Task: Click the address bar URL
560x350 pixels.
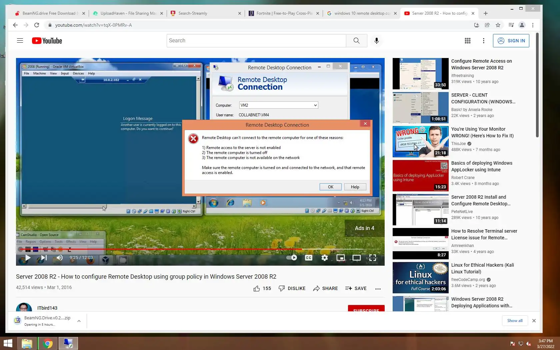Action: click(x=94, y=25)
